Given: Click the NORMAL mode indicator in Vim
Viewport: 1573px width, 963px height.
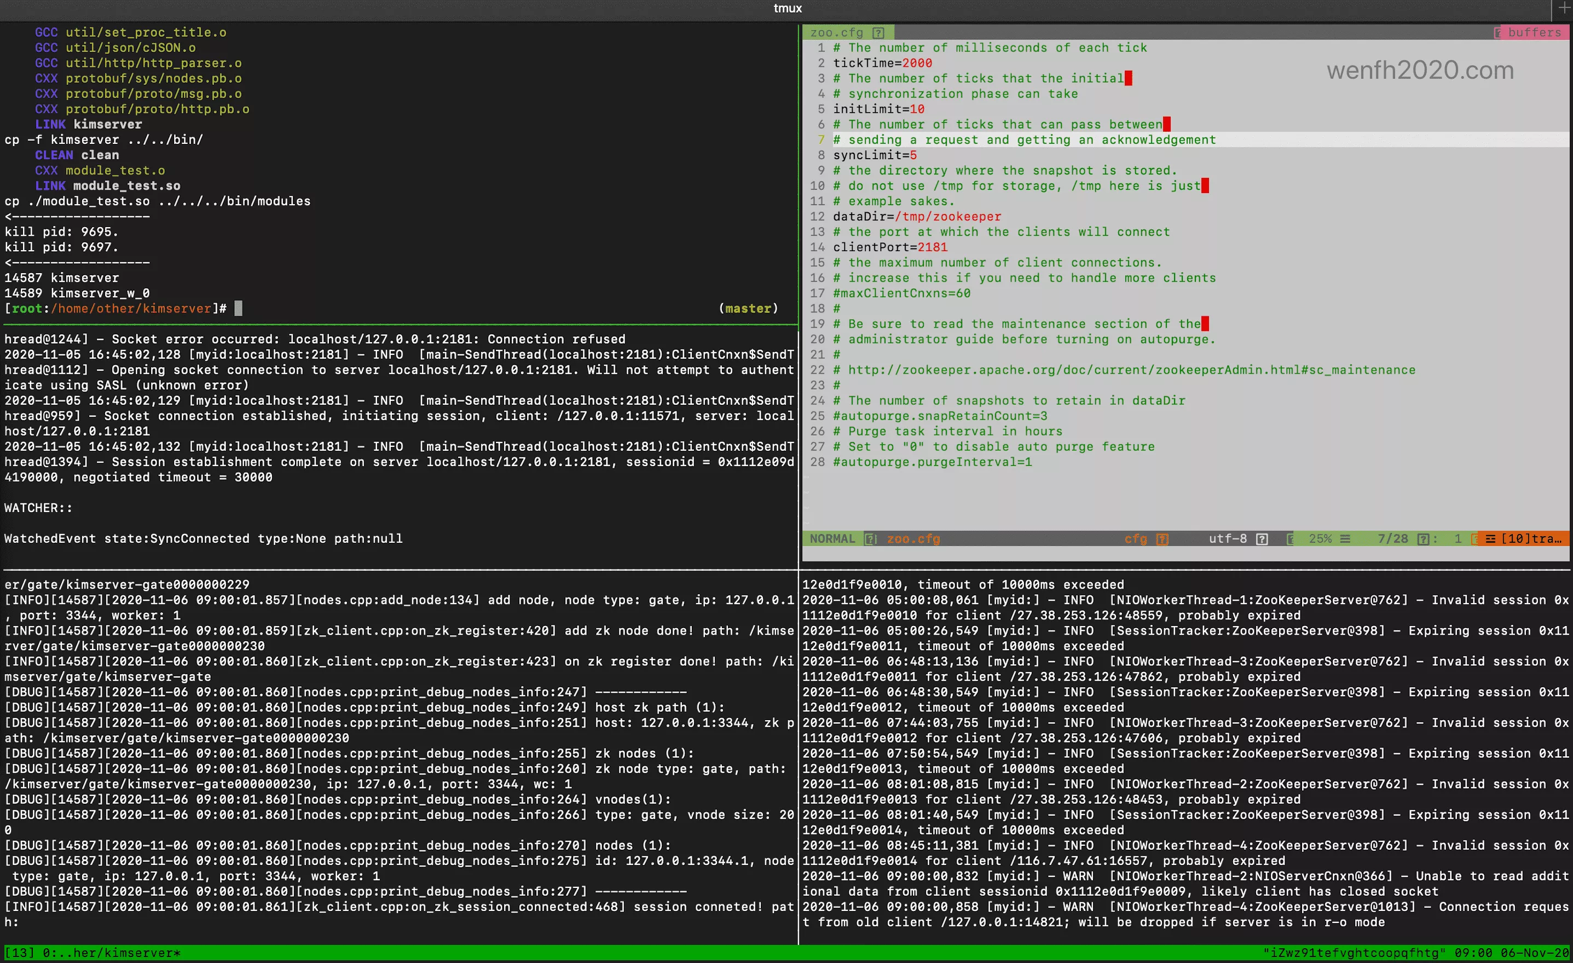Looking at the screenshot, I should coord(832,539).
